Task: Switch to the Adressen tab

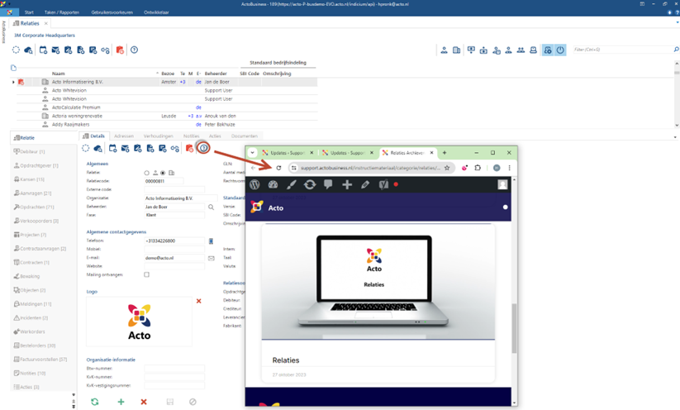Action: (x=124, y=136)
